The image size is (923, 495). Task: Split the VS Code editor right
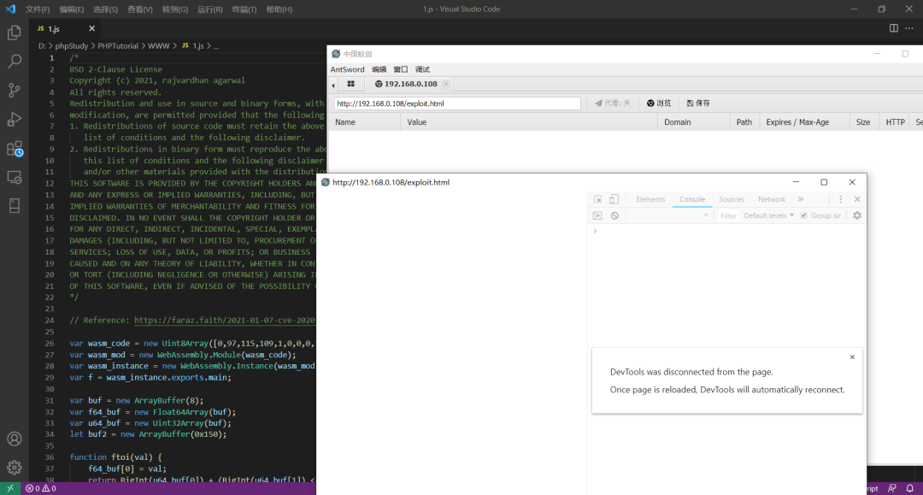[894, 28]
